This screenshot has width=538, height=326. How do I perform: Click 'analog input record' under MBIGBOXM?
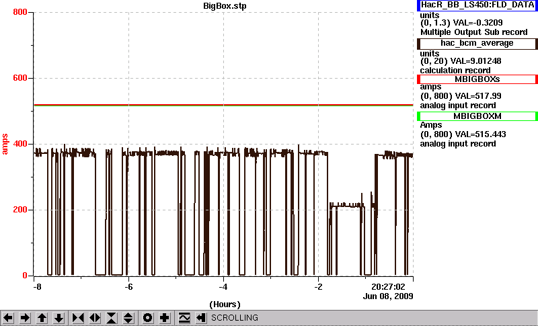458,144
